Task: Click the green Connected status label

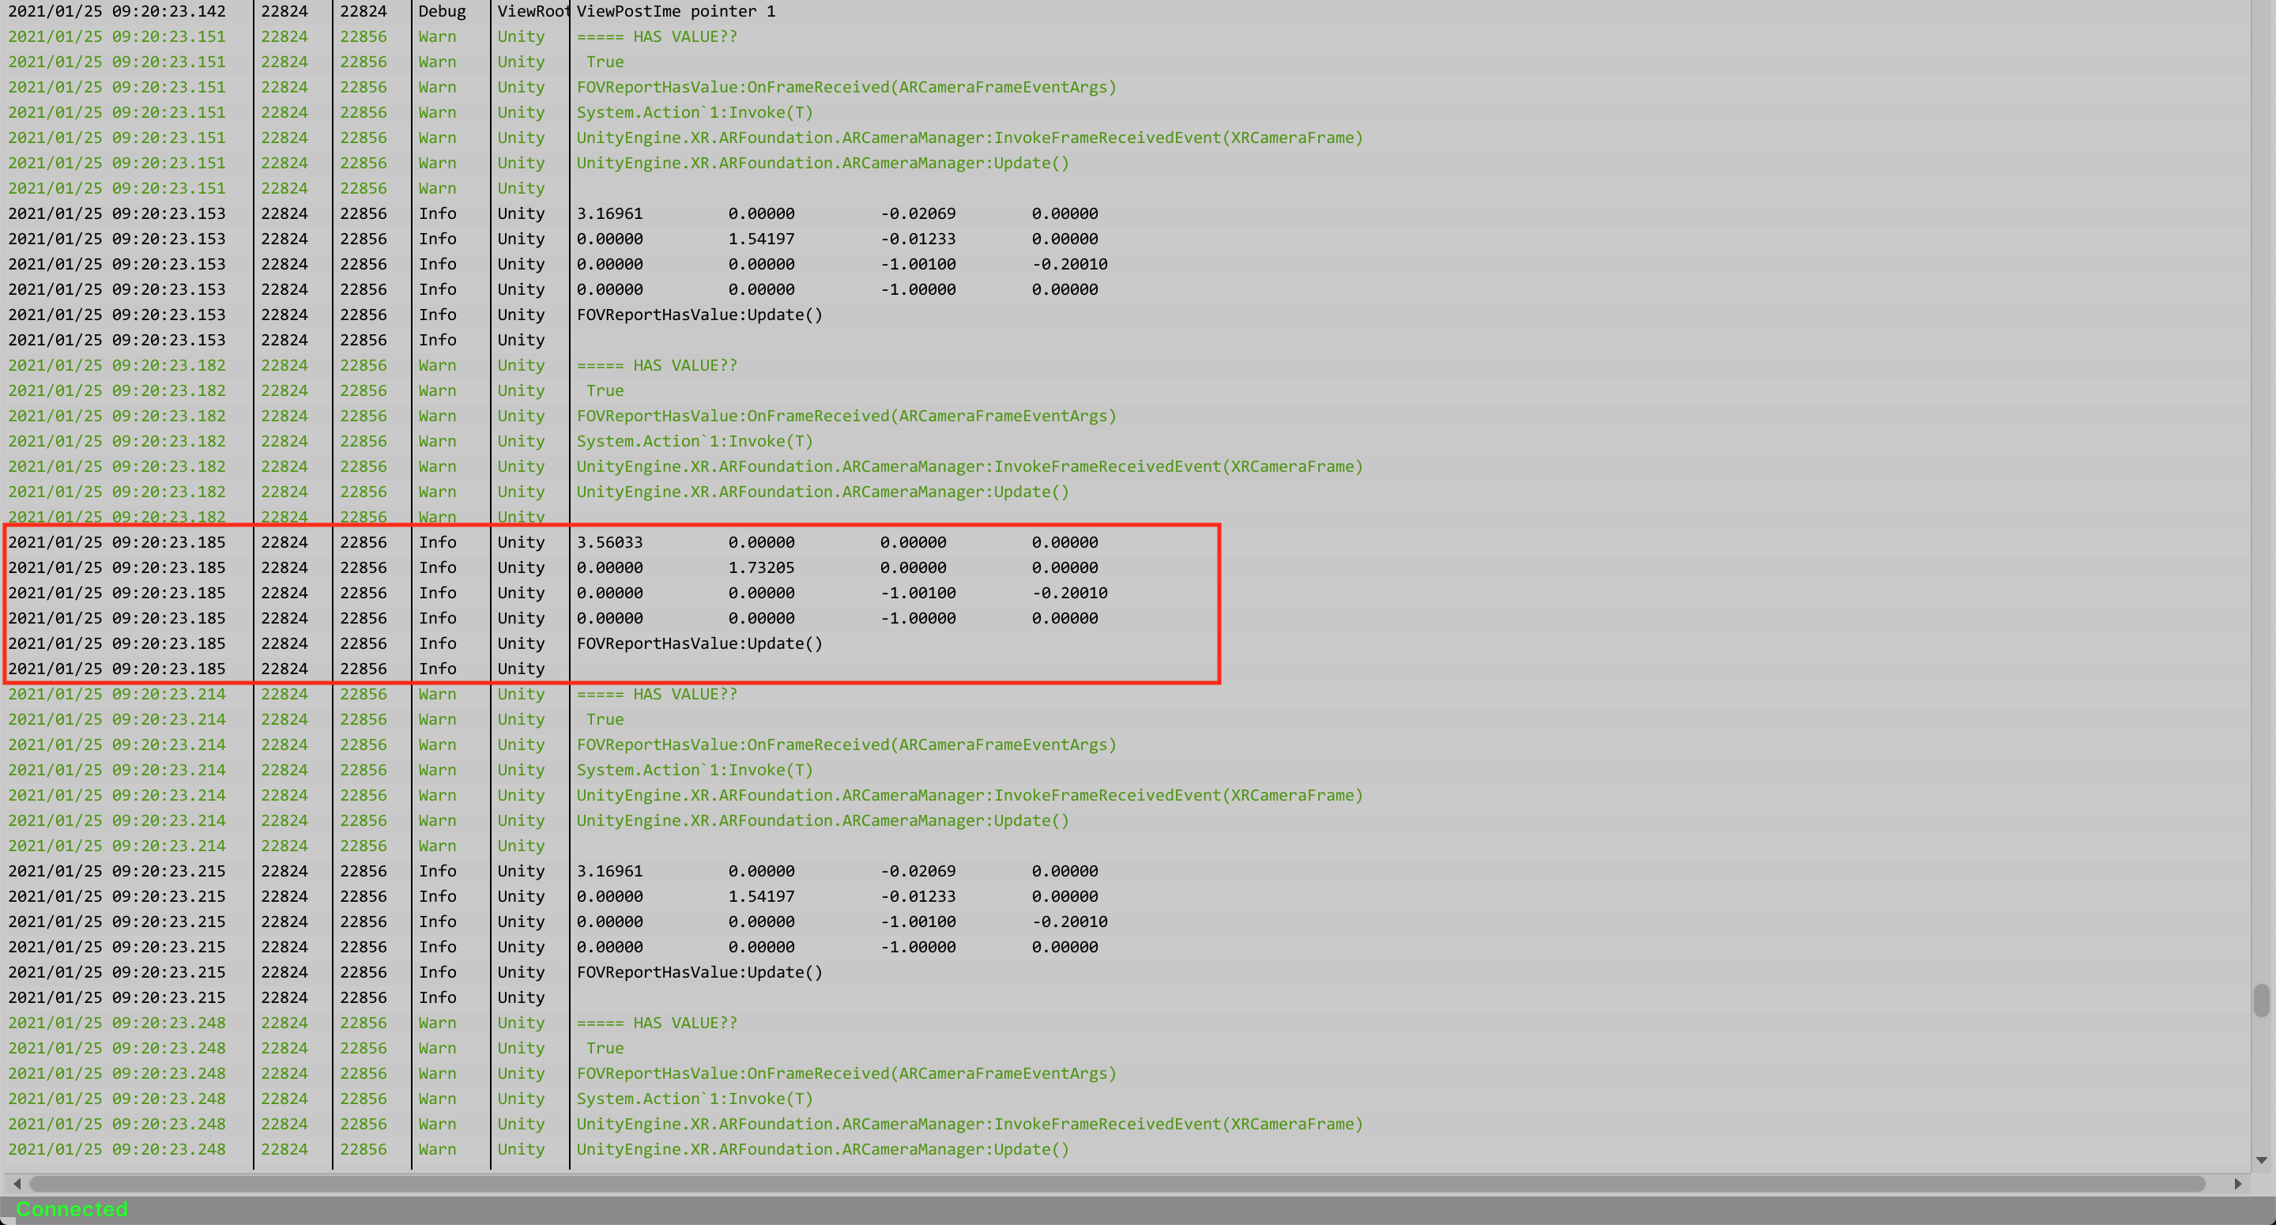Action: pos(72,1208)
